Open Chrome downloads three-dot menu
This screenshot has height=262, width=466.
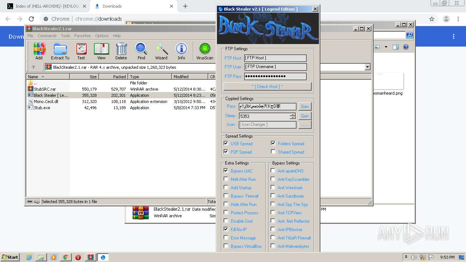454,36
